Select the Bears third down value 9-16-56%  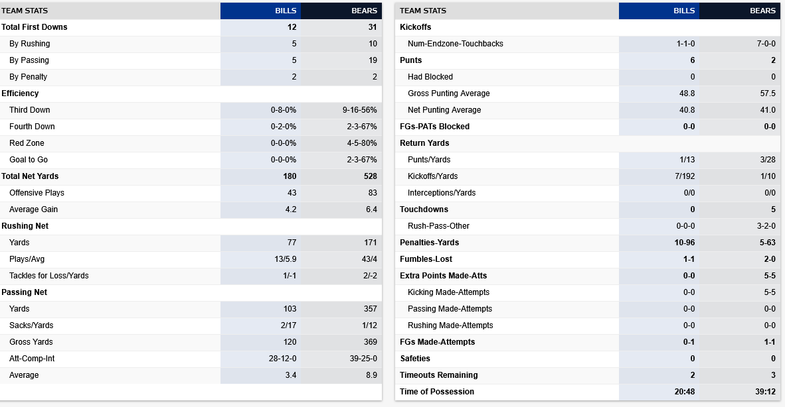(x=359, y=110)
